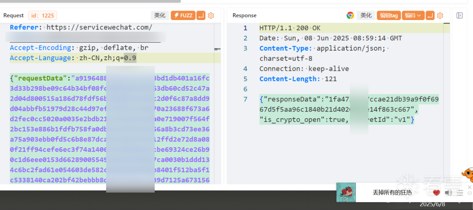This screenshot has height=210, width=473.
Task: Toggle line wrap icon in Request panel
Action: pos(201,15)
